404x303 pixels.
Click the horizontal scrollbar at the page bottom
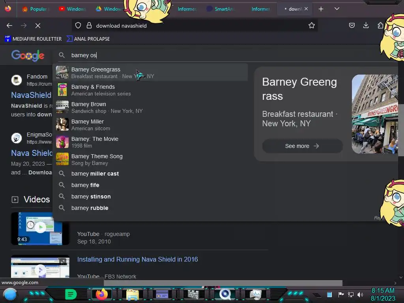coord(223,283)
